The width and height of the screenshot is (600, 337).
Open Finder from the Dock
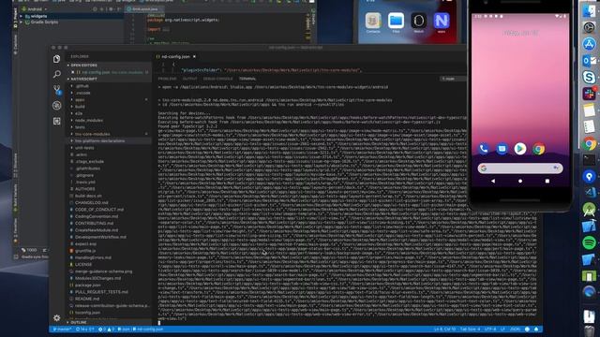[x=589, y=10]
